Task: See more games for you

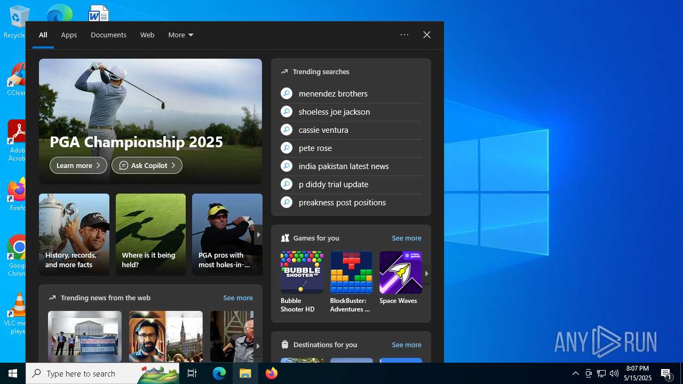Action: [407, 238]
